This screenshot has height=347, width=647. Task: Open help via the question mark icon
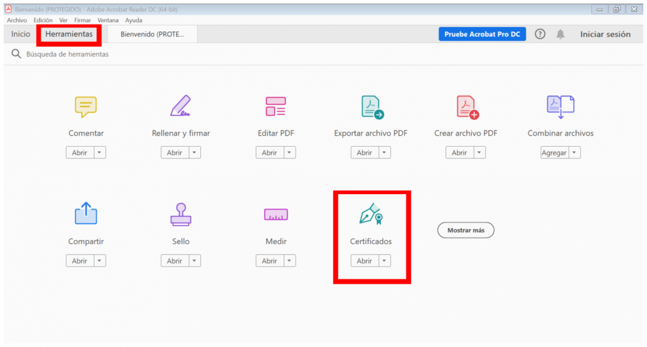pyautogui.click(x=540, y=34)
